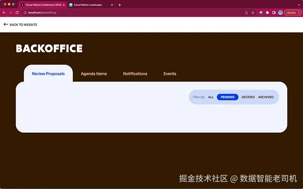Screen dimensions: 303x189
Task: Click the extension icon beside the puzzle icon
Action: point(261,13)
